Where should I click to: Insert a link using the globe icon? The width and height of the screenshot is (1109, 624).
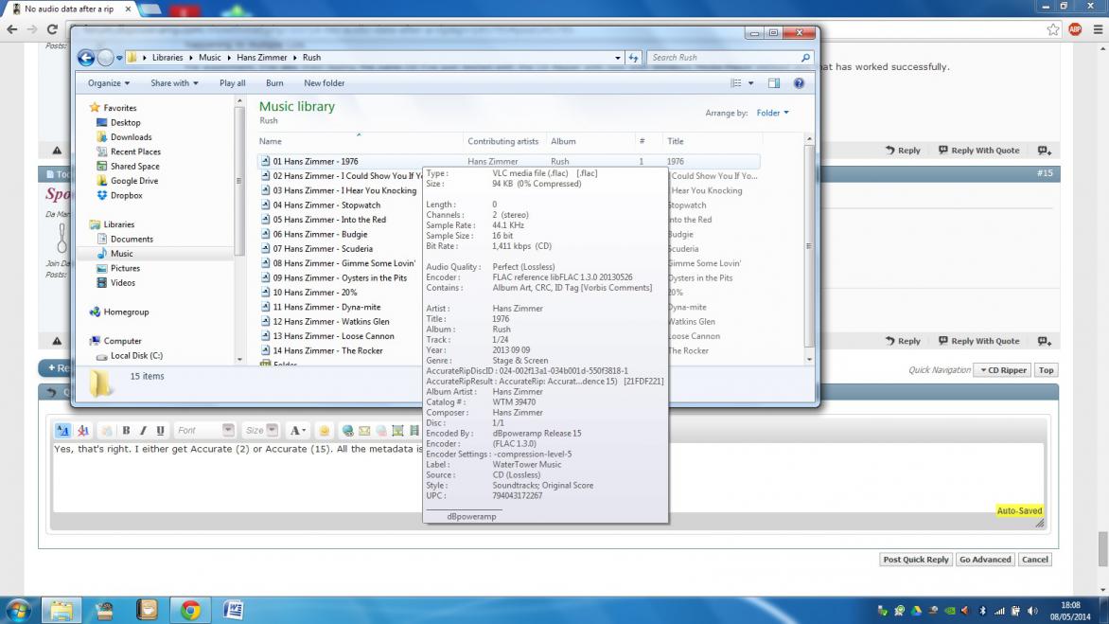pyautogui.click(x=347, y=430)
